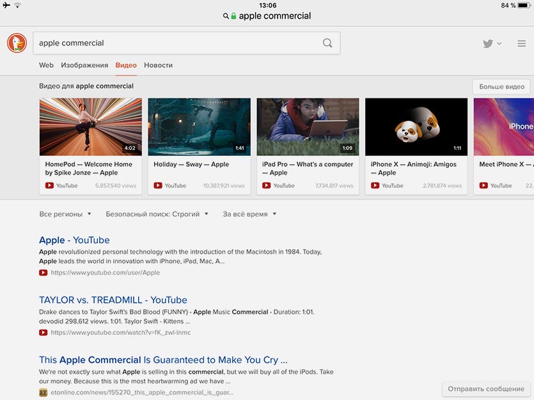Click YouTube icon under Holiday Sway card

coord(158,185)
